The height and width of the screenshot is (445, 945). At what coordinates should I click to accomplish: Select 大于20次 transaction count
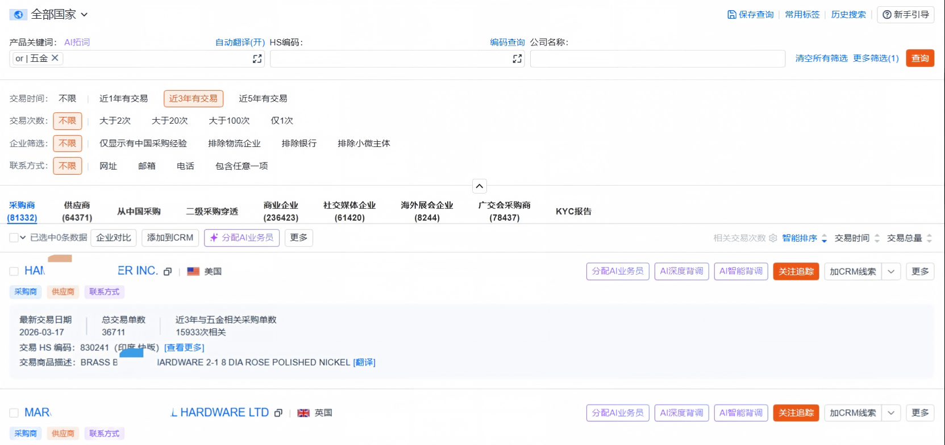[169, 121]
